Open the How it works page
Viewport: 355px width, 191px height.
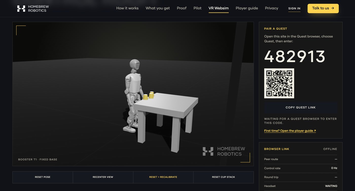(127, 8)
